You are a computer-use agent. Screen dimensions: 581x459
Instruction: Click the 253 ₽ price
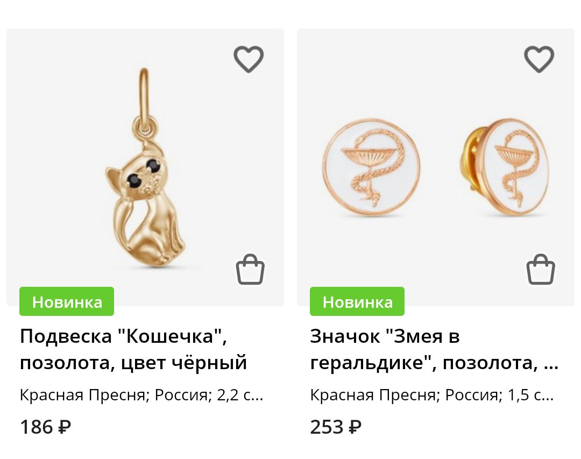(x=336, y=427)
